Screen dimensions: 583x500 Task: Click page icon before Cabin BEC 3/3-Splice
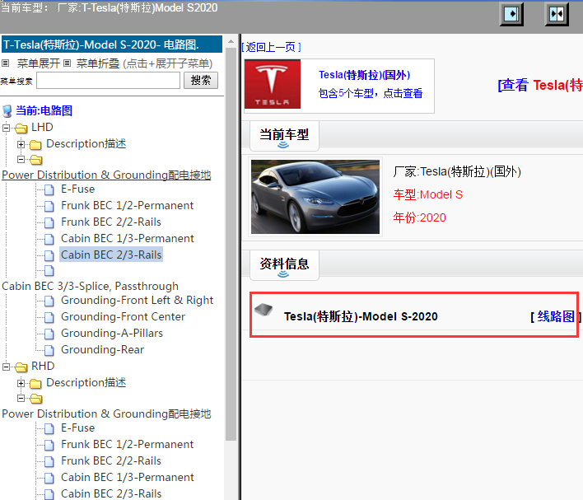(x=49, y=271)
